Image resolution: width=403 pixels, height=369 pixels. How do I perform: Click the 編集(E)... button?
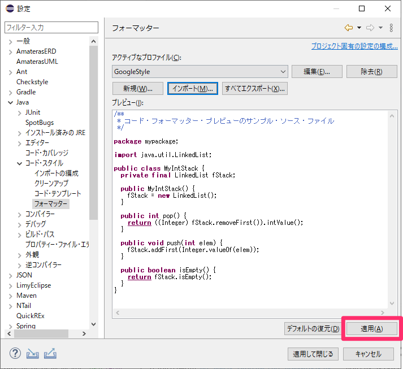317,71
